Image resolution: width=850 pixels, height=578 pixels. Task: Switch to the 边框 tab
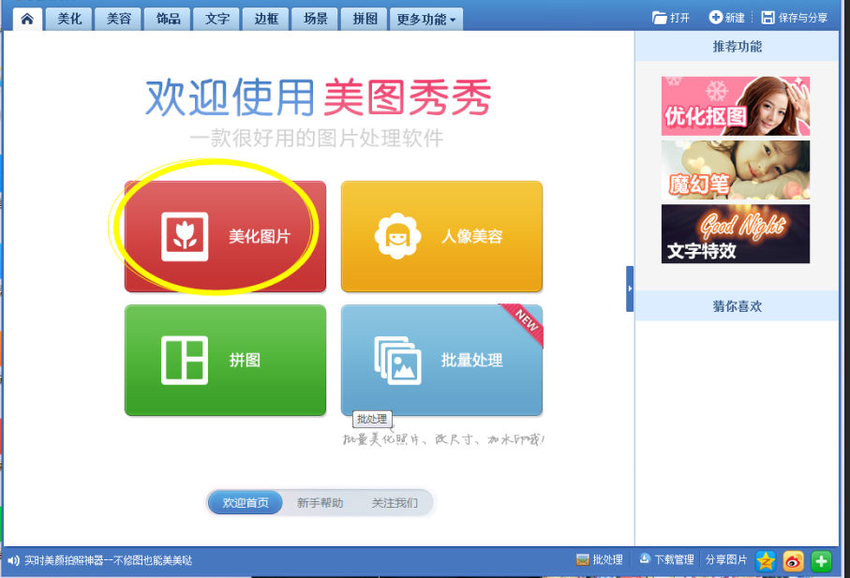pos(266,19)
